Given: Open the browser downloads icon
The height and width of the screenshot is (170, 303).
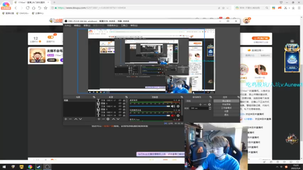Looking at the screenshot, I should pos(293,8).
